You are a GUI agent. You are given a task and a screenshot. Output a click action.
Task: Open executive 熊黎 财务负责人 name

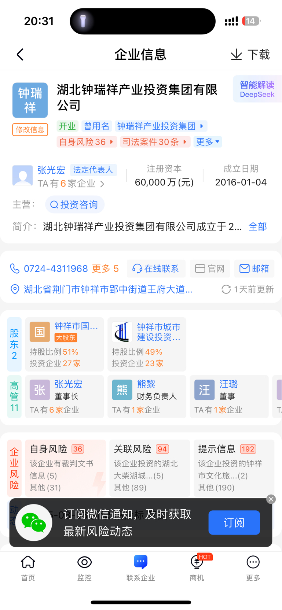146,384
